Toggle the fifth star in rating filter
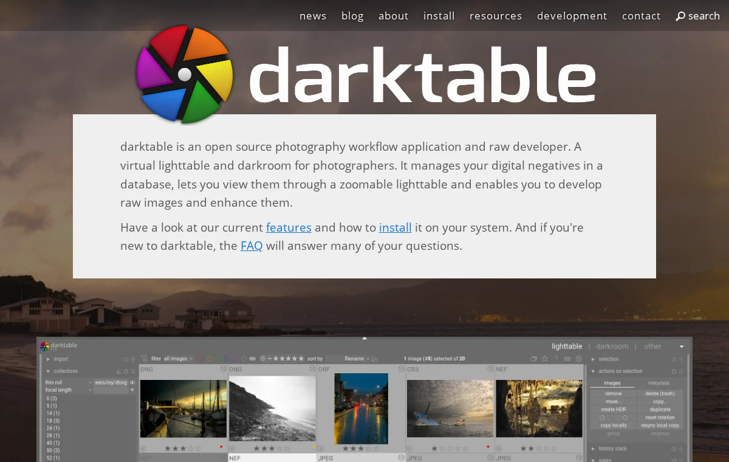 coord(301,359)
